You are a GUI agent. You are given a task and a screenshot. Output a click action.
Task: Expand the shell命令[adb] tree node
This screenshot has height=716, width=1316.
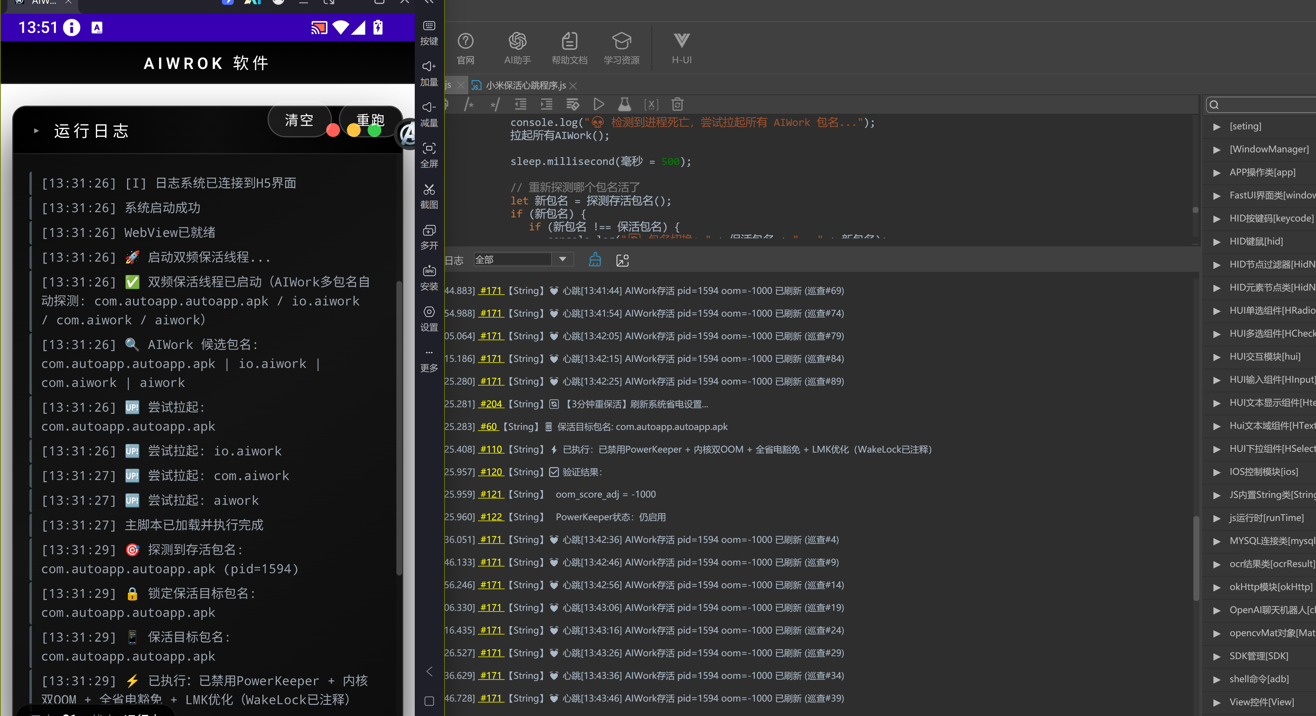click(1216, 679)
